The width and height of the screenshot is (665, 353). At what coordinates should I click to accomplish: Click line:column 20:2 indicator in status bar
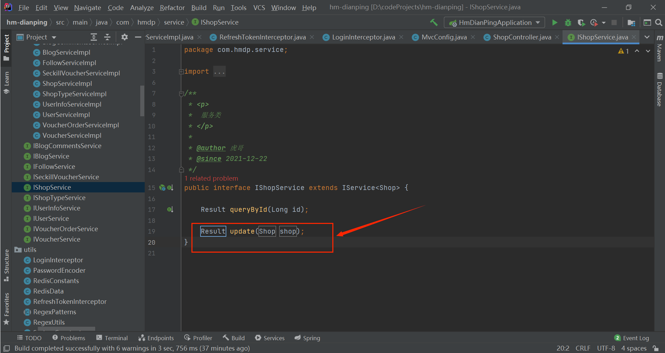[563, 348]
